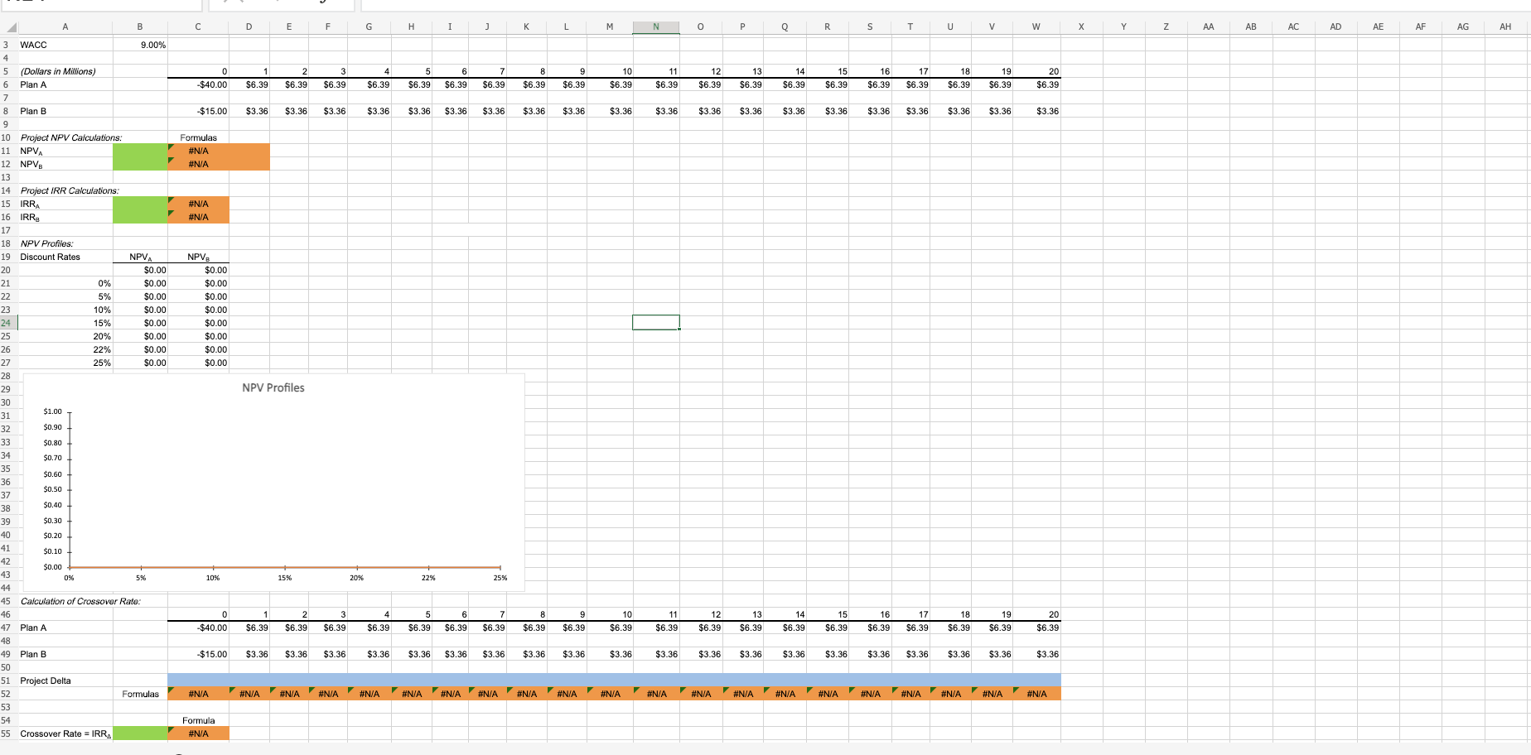Screen dimensions: 1531x755
Task: Click the orange #N/A crossover formula cell
Action: [x=198, y=733]
